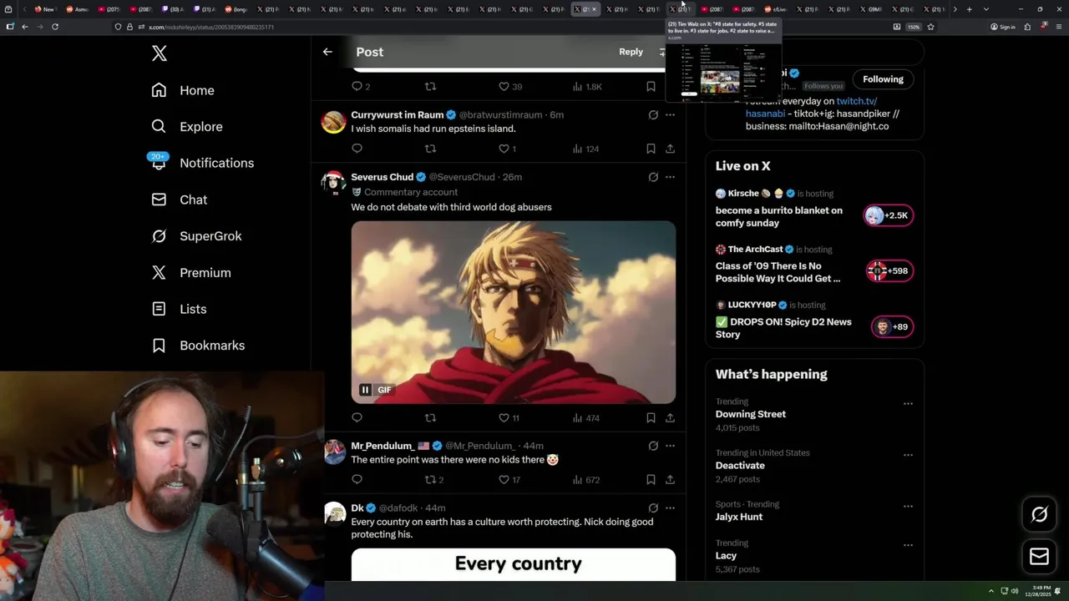Screen dimensions: 1069x601
Task: Open the floating Messages envelope button
Action: (x=1039, y=556)
